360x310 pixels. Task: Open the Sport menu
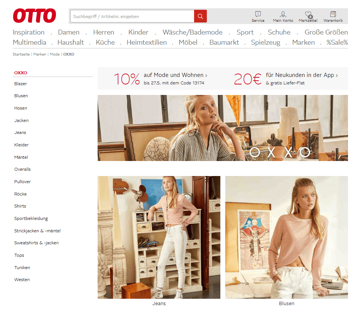point(245,32)
